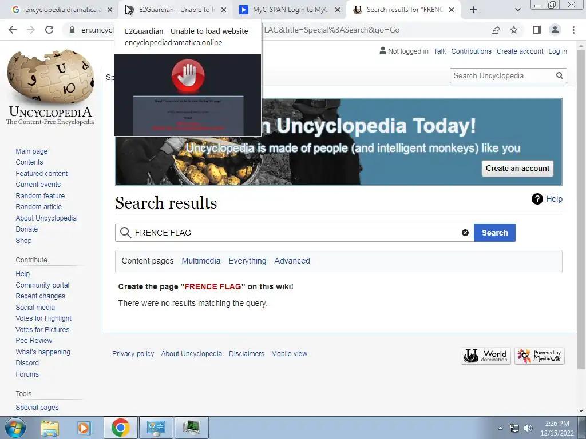Open the Chrome profile avatar menu
Image resolution: width=586 pixels, height=439 pixels.
tap(555, 30)
